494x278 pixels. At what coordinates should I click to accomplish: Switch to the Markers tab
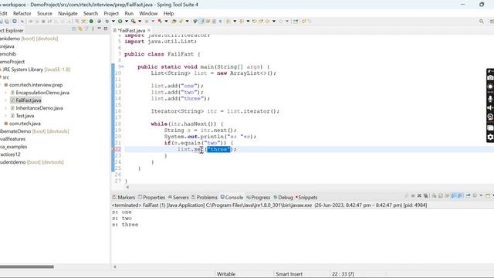tap(123, 198)
